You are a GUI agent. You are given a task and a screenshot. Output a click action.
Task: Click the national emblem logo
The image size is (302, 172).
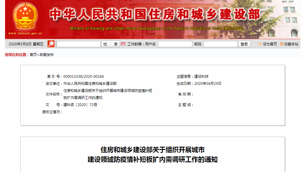25,16
